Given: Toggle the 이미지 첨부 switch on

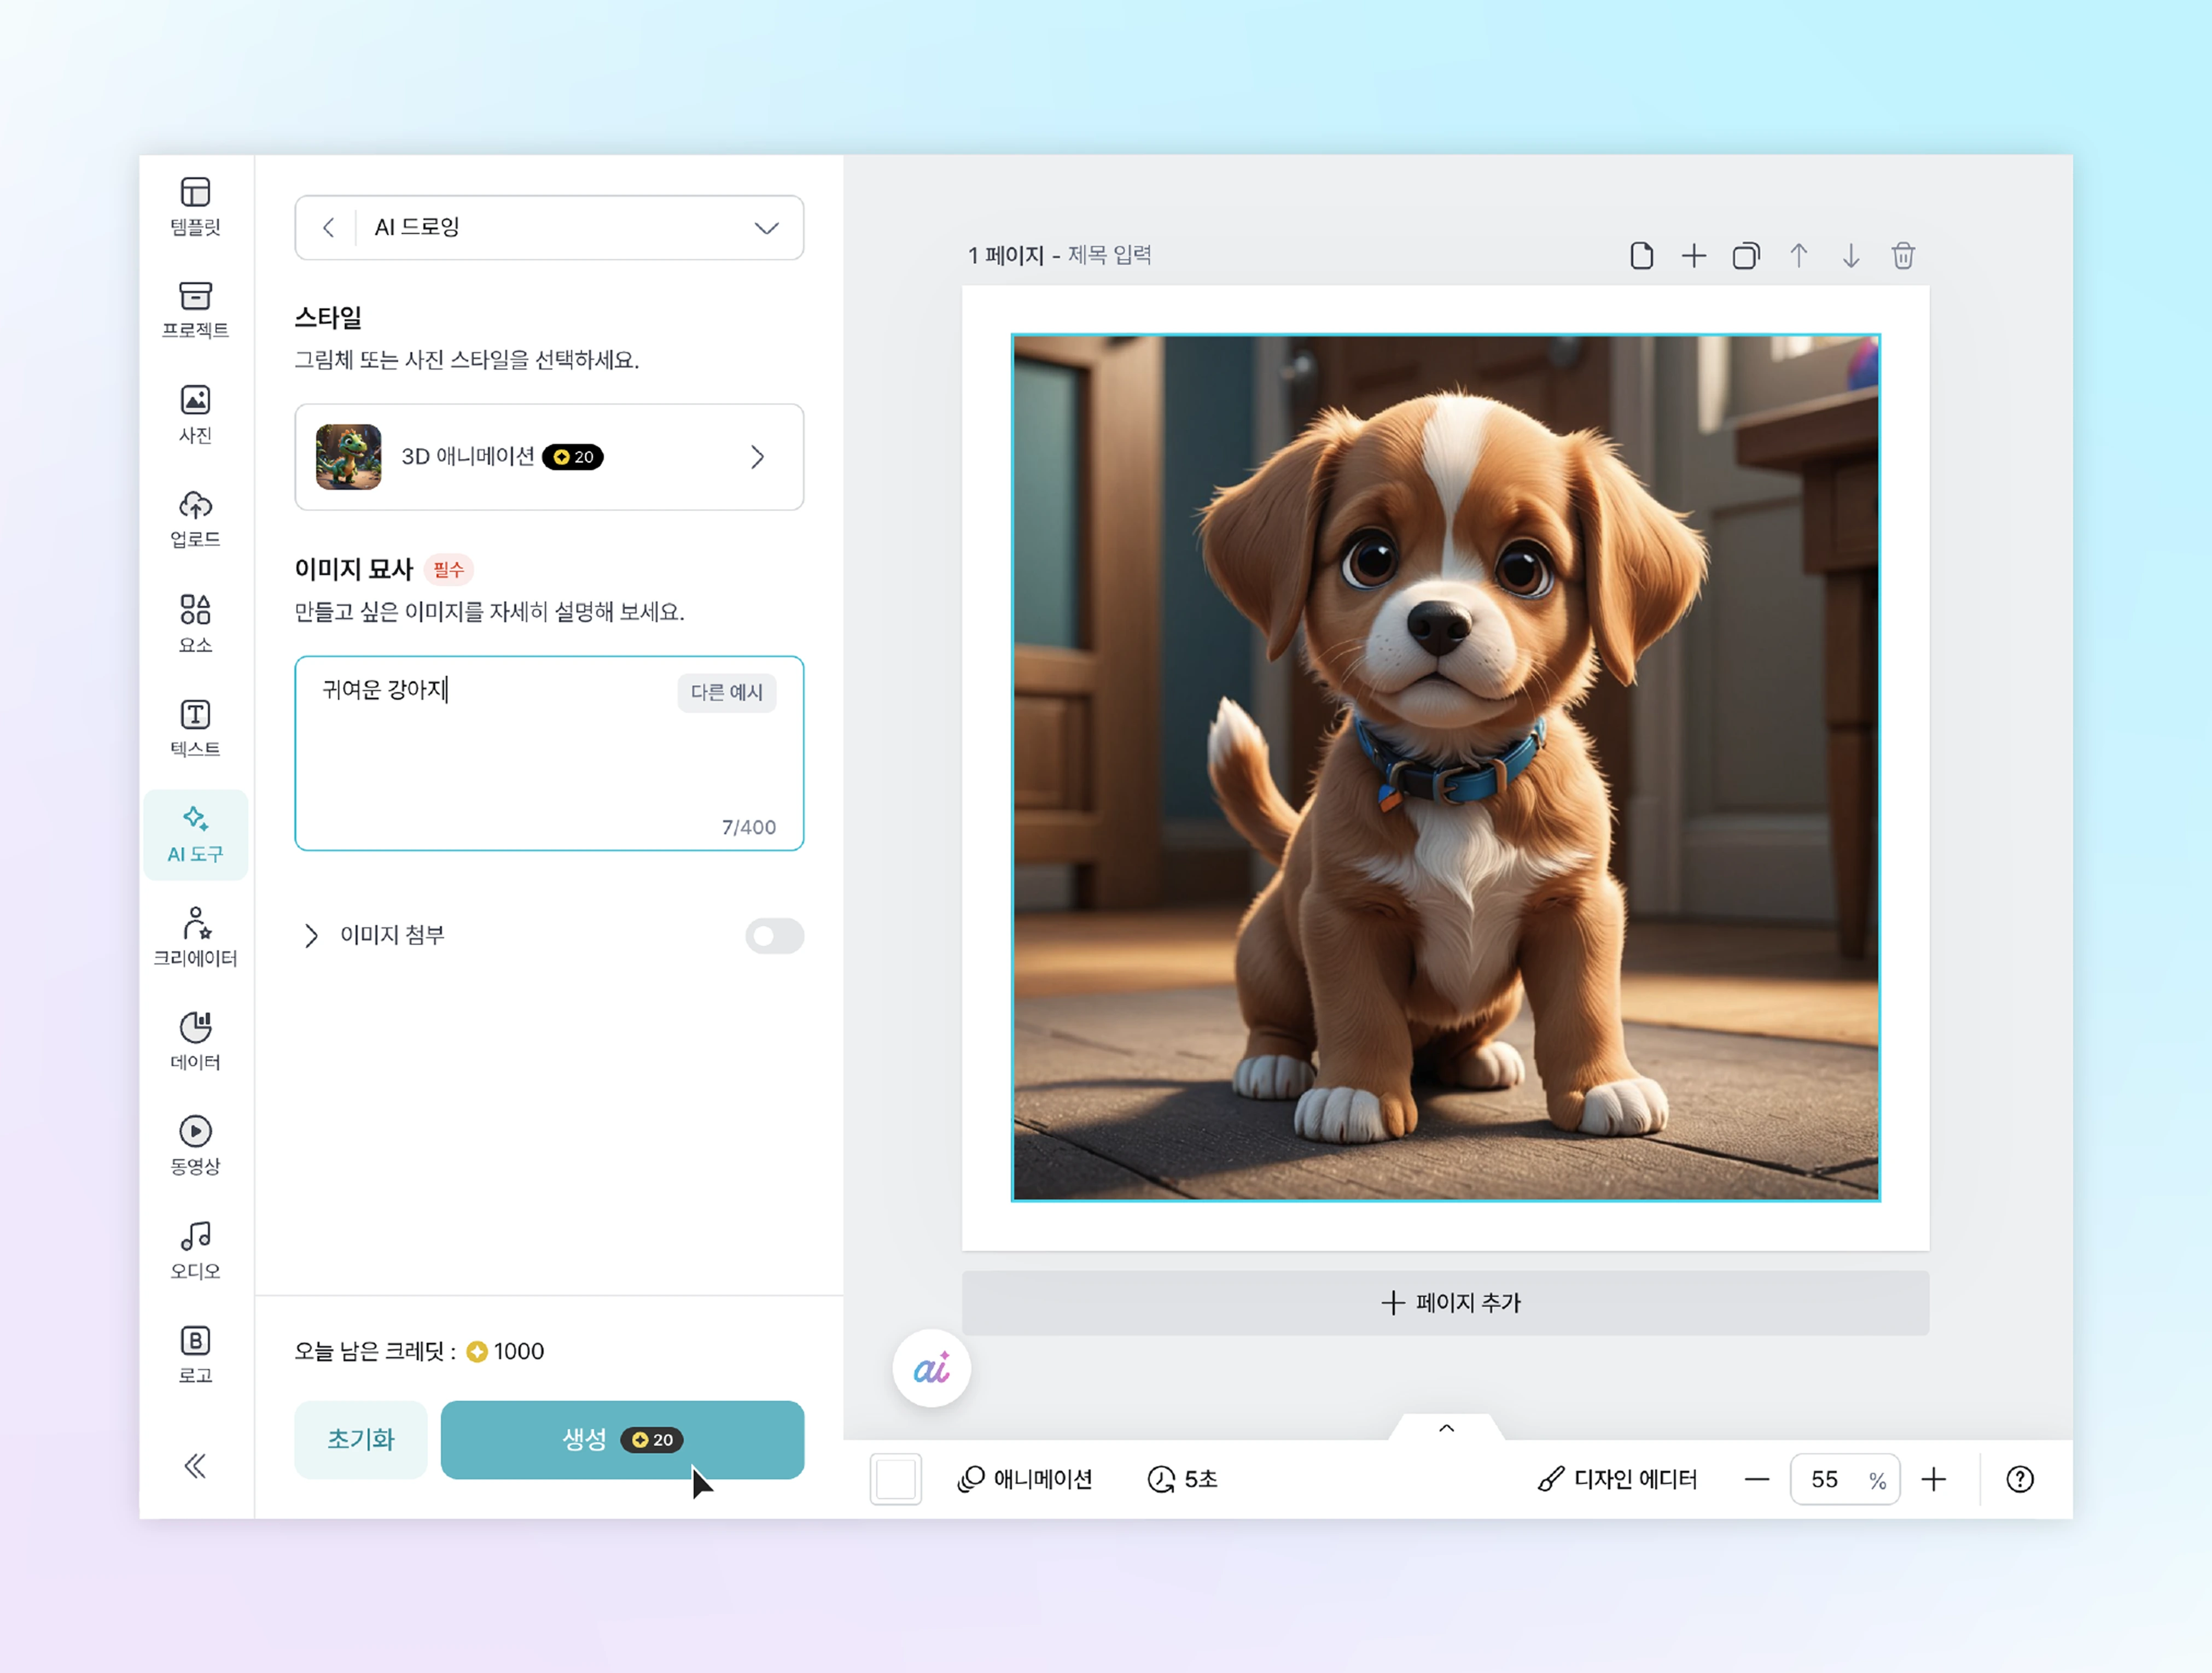Looking at the screenshot, I should tap(774, 935).
